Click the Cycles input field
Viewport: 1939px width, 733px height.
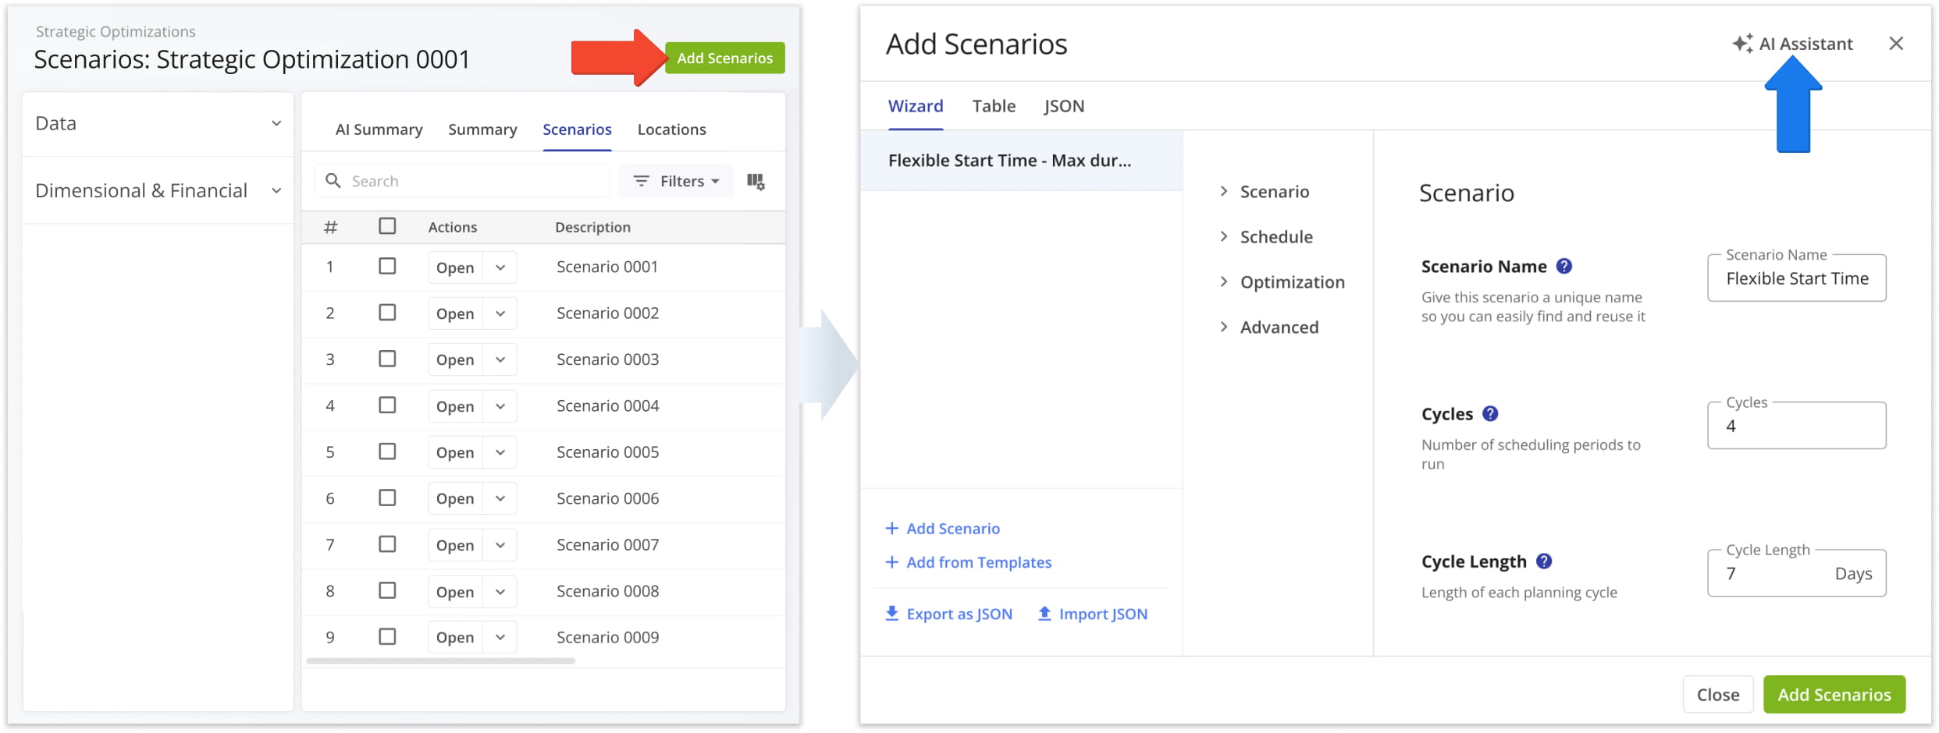point(1797,426)
